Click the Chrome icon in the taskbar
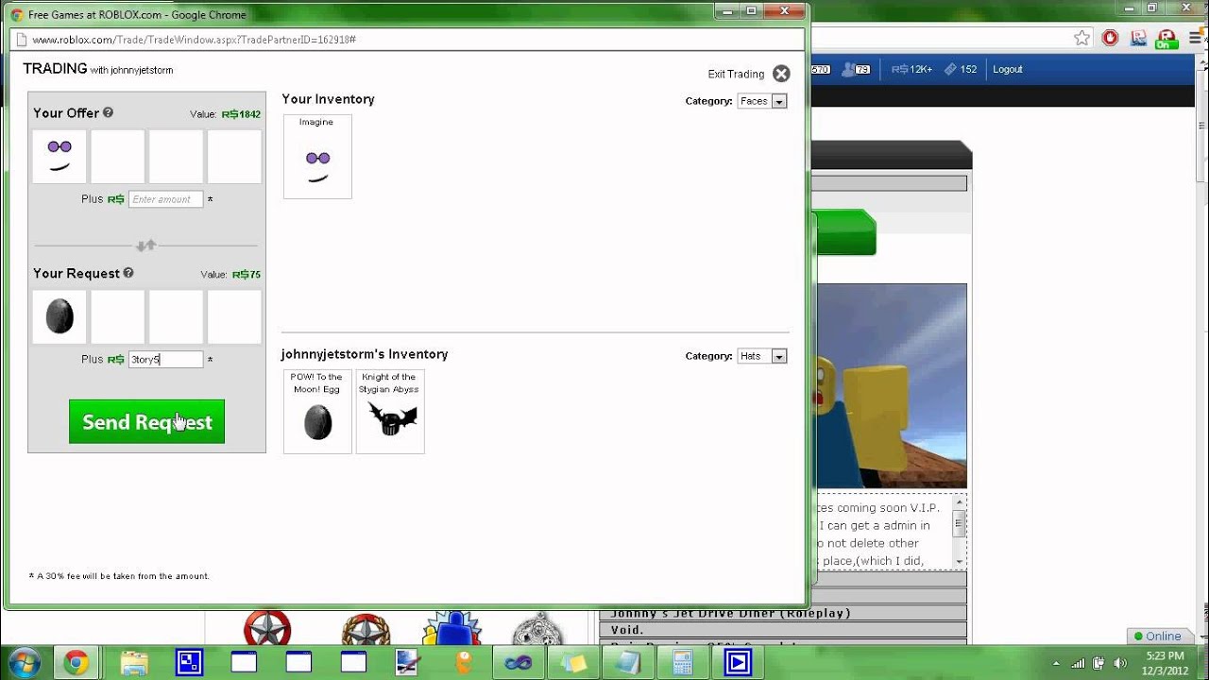1209x680 pixels. [77, 663]
